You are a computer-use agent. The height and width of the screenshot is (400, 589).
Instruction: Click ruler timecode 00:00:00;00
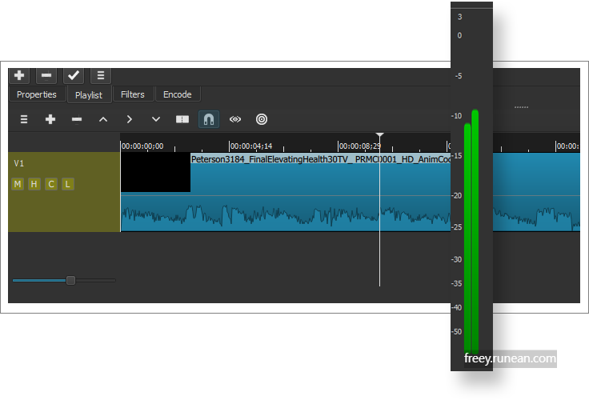tap(142, 146)
